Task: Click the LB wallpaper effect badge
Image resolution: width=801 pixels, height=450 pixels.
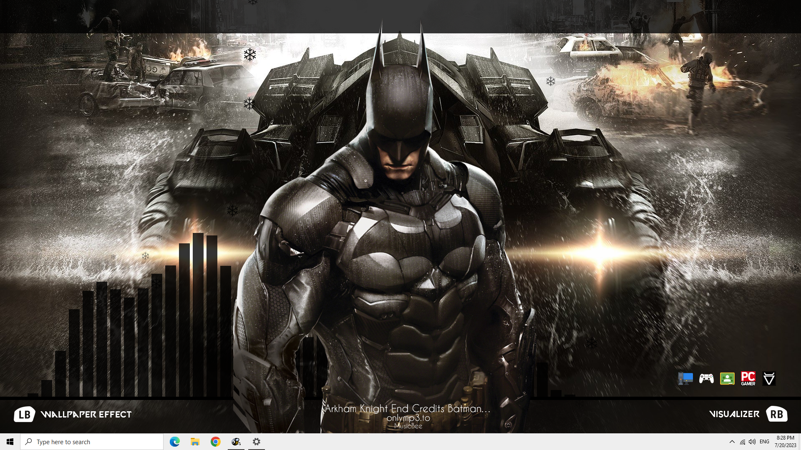Action: [x=24, y=414]
